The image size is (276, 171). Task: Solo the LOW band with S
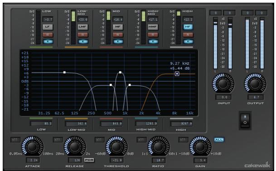point(48,35)
